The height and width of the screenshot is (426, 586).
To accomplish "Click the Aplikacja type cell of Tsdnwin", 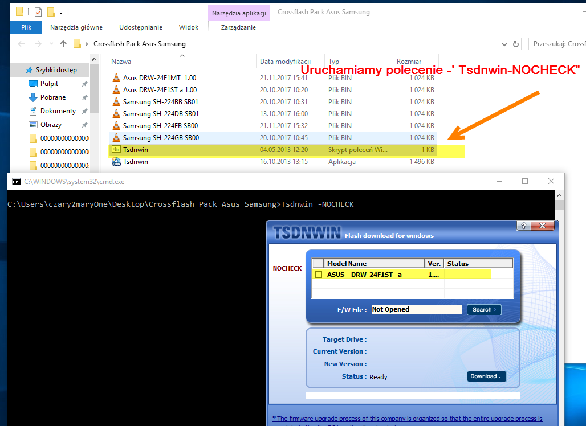I will [341, 162].
